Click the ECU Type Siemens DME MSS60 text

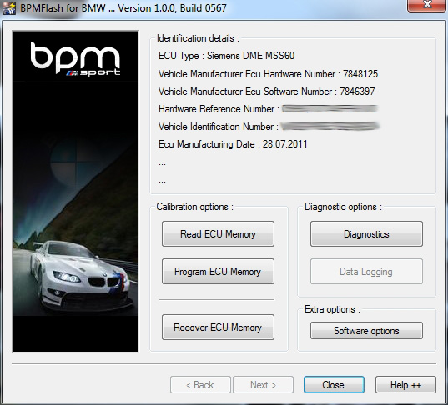pyautogui.click(x=226, y=56)
